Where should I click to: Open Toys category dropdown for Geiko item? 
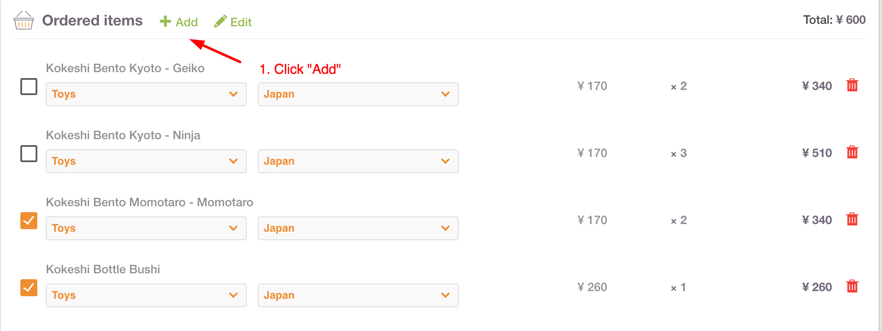tap(146, 94)
